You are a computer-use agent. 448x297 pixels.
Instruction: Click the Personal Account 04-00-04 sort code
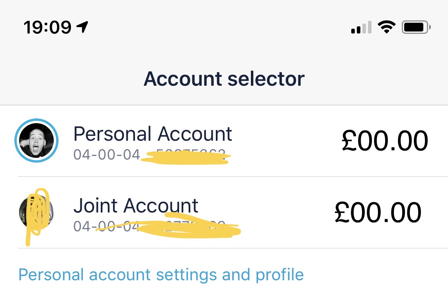(x=107, y=155)
